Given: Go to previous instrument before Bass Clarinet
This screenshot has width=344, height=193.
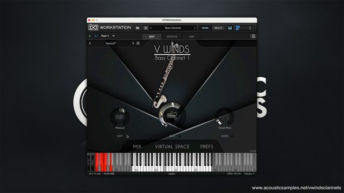Looking at the screenshot, I should 151,28.
